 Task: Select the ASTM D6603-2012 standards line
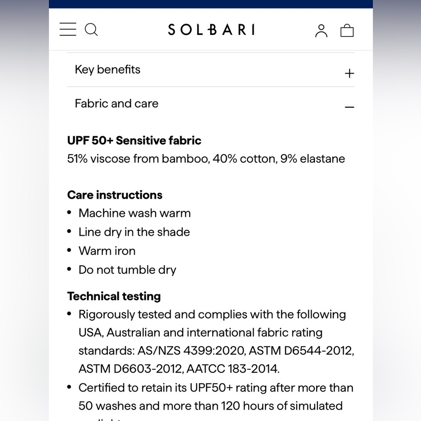(179, 369)
